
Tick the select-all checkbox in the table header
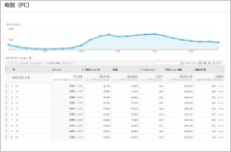(x=6, y=70)
